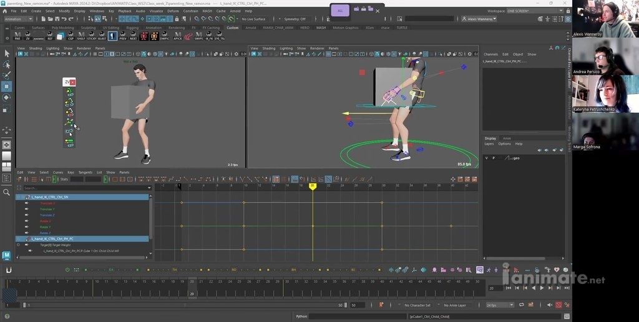This screenshot has width=639, height=322.
Task: Select L_hand_IK_CTRL_Ctrl_PH_PC outliner node
Action: tap(82, 239)
